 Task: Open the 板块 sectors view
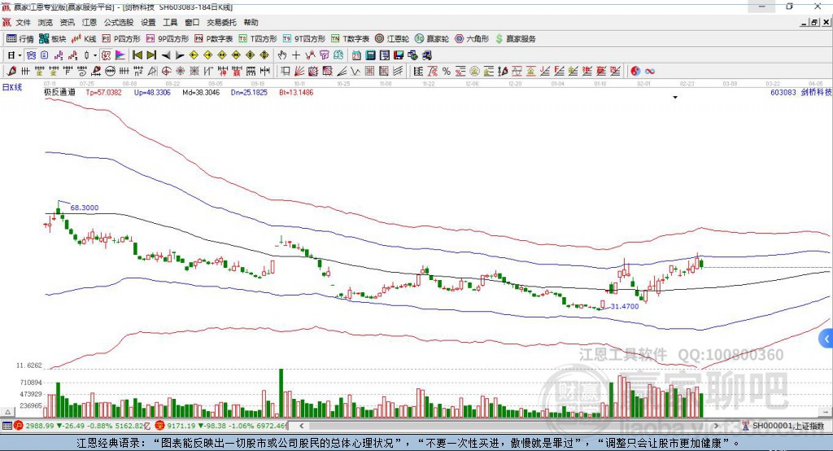point(52,39)
